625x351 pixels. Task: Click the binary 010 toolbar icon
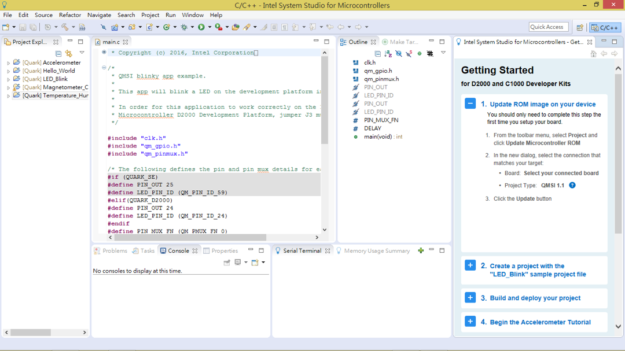click(82, 27)
